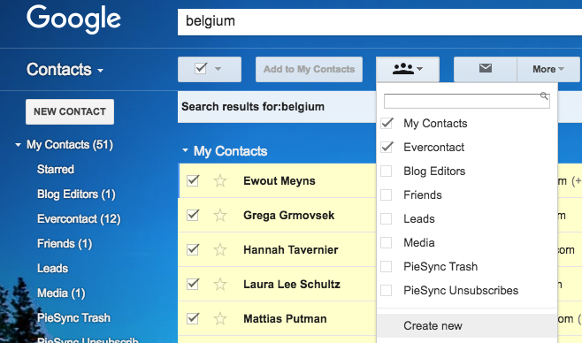Open PieSync Trash in sidebar
582x343 pixels.
pyautogui.click(x=73, y=317)
